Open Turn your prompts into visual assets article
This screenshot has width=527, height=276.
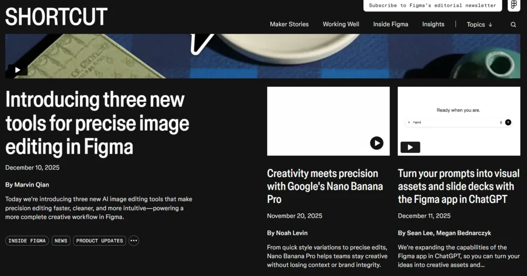pyautogui.click(x=459, y=187)
